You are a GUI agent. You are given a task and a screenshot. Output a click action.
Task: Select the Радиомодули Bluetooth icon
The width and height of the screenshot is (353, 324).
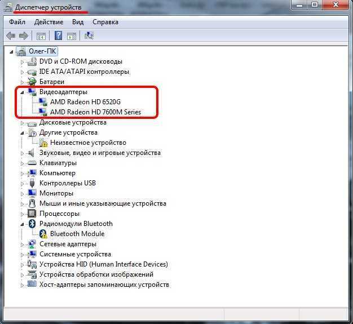[32, 224]
